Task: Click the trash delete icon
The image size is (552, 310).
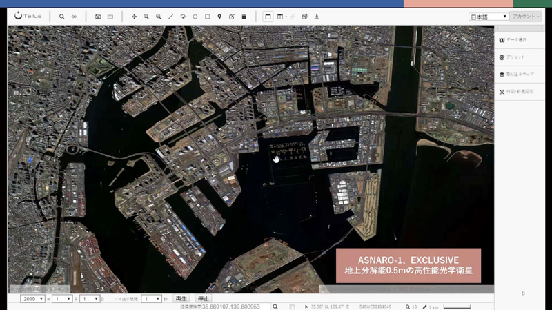Action: [x=244, y=17]
